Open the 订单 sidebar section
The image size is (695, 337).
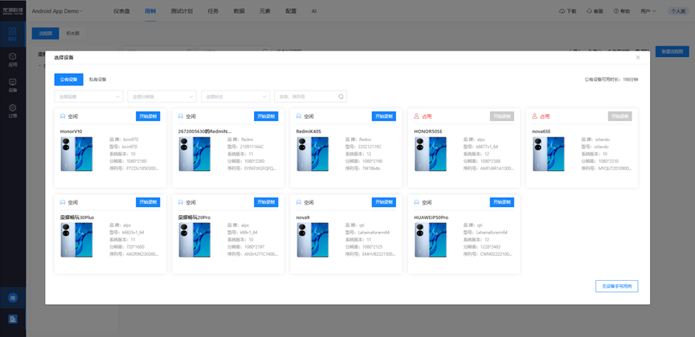coord(12,112)
